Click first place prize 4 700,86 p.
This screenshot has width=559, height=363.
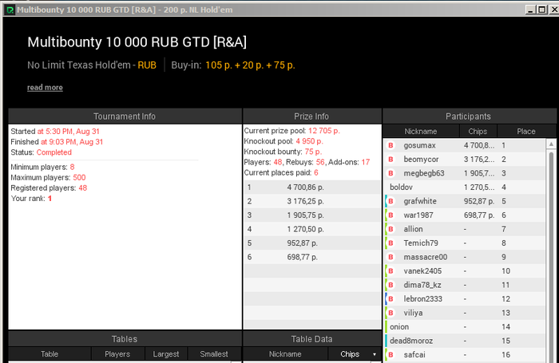(306, 187)
